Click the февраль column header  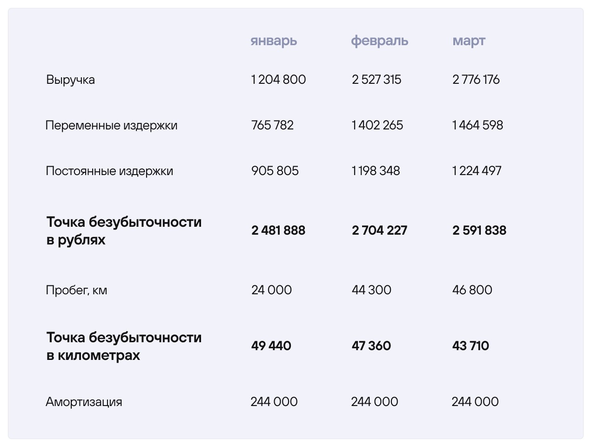(379, 41)
